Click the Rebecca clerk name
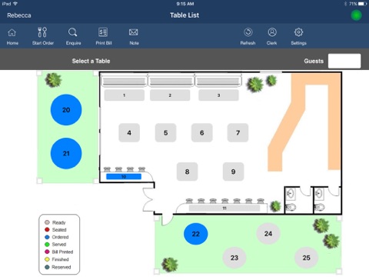Viewport: 369px width, 277px height. (x=19, y=15)
